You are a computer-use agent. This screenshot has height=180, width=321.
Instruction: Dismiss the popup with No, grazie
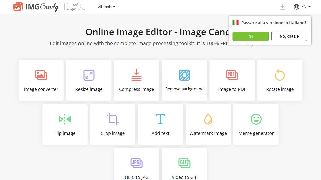click(289, 36)
